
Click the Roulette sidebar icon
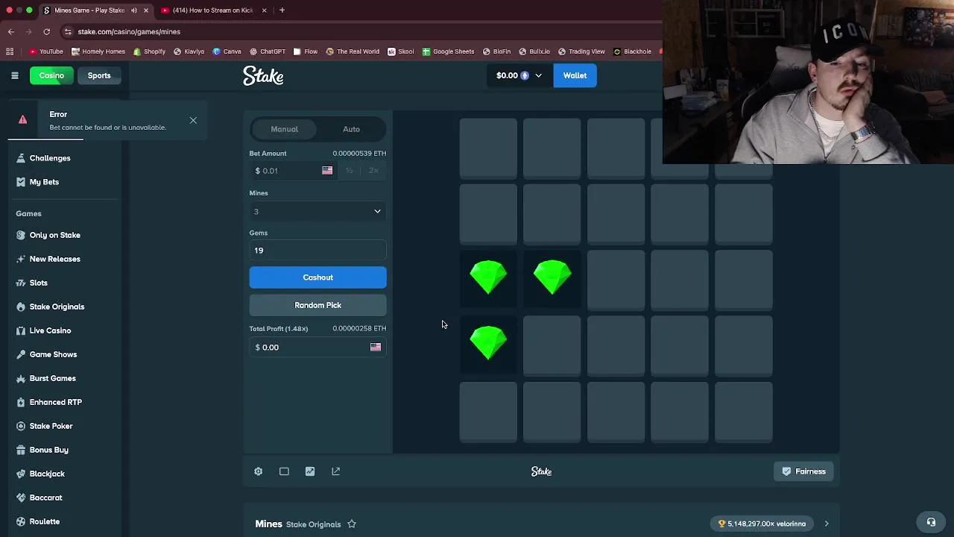pyautogui.click(x=21, y=521)
